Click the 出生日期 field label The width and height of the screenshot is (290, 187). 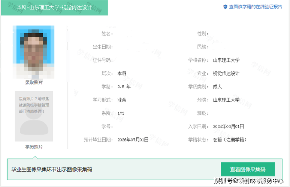click(103, 47)
